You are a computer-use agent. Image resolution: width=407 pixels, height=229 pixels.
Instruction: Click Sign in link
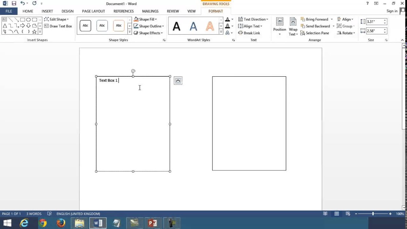click(392, 11)
